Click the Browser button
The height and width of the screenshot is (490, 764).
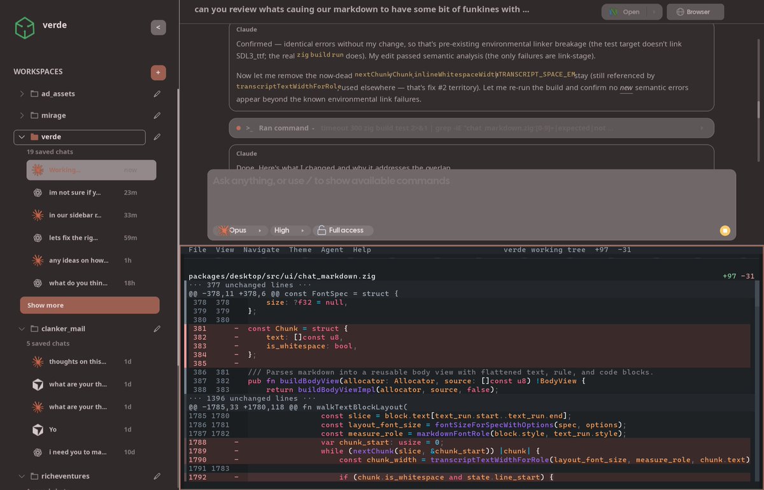[695, 12]
